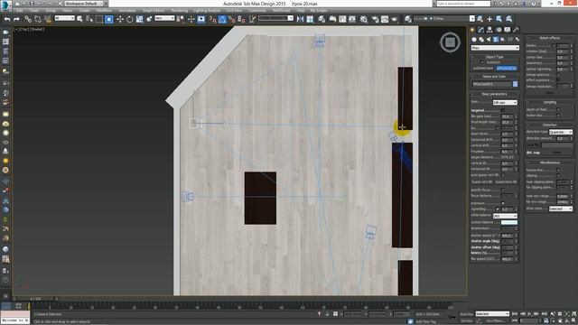
Task: Activate the Select and Move tool
Action: click(120, 19)
